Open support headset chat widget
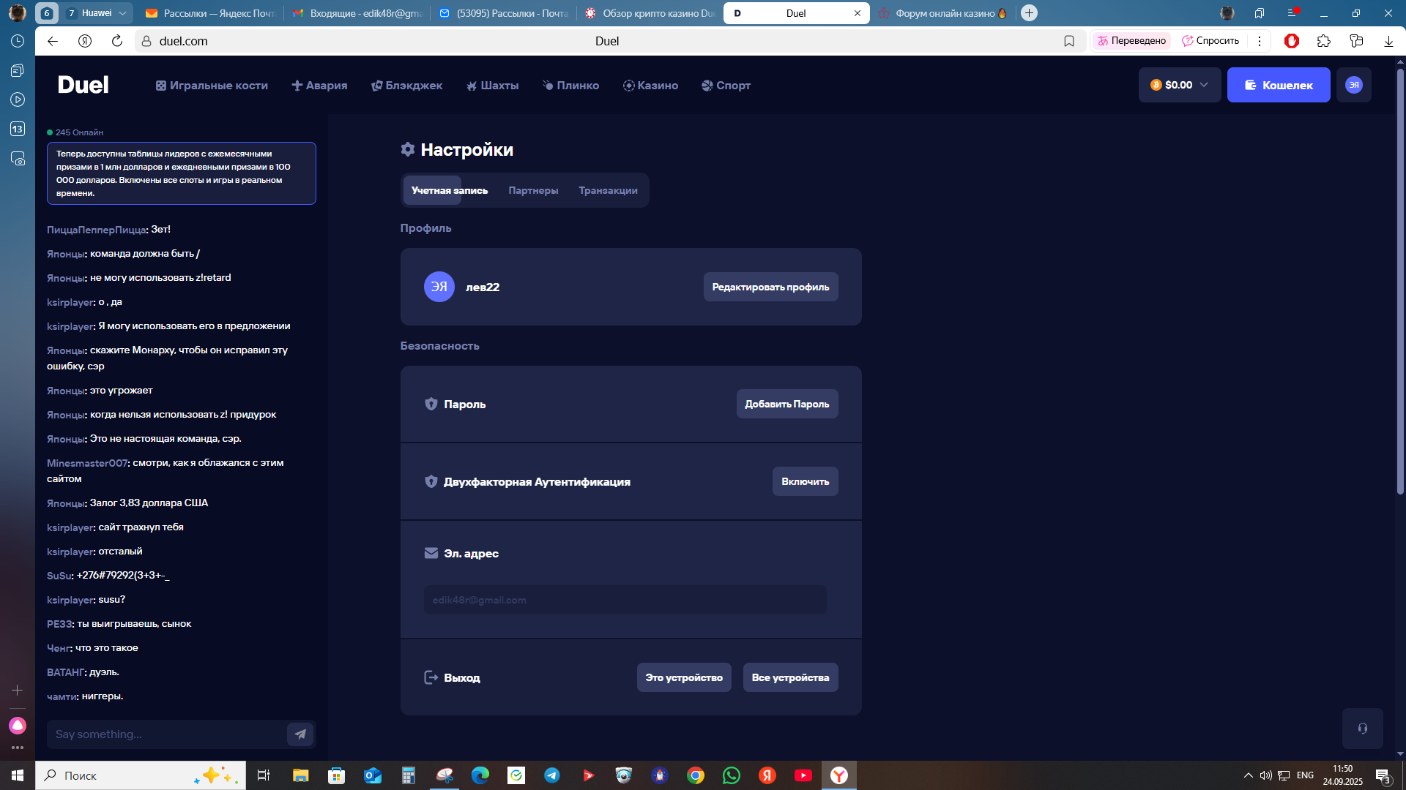The height and width of the screenshot is (790, 1406). point(1362,729)
